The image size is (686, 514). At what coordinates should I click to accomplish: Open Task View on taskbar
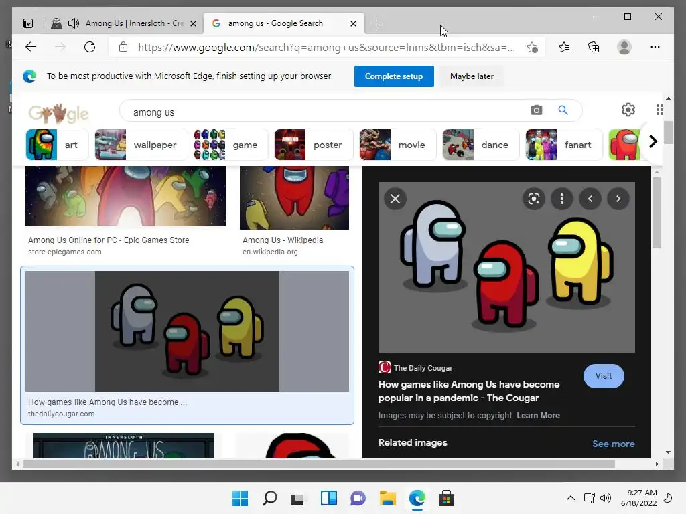pos(298,498)
